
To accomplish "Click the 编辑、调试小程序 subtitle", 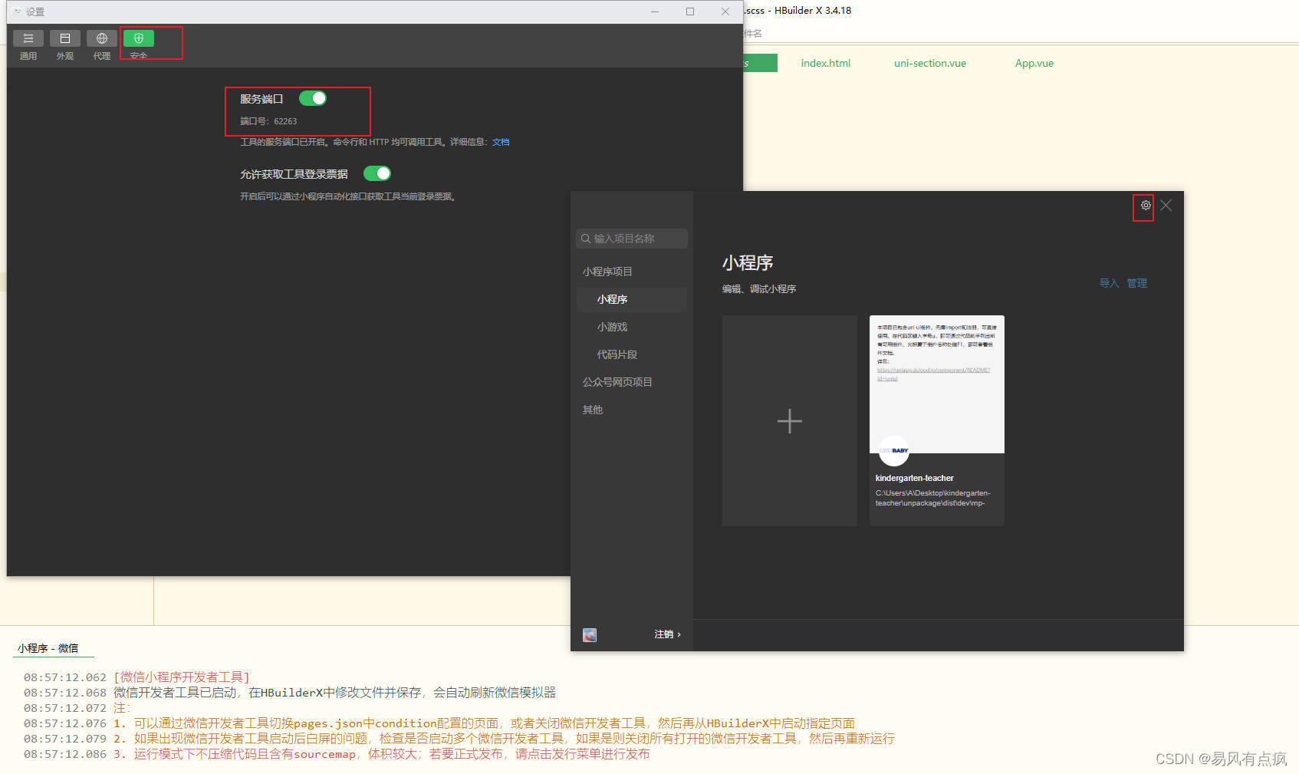I will tap(759, 289).
